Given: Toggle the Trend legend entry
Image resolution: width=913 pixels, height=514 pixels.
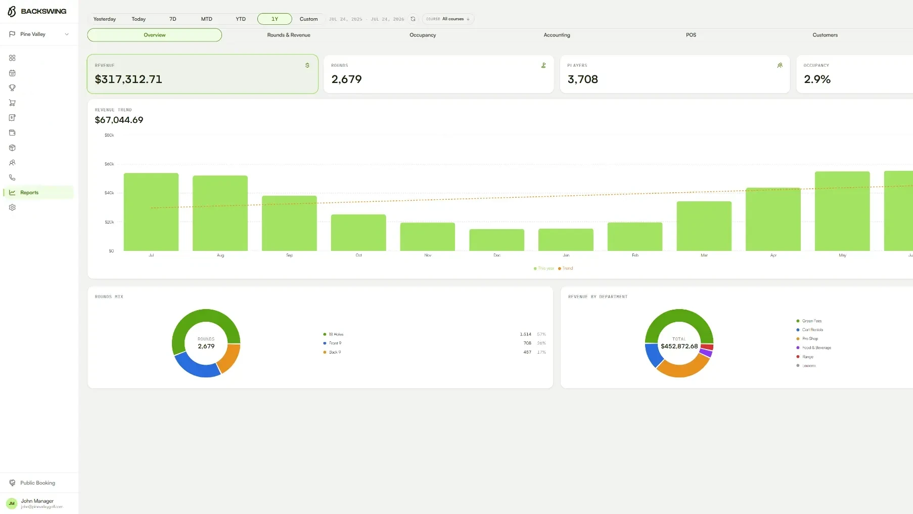Looking at the screenshot, I should (x=566, y=268).
